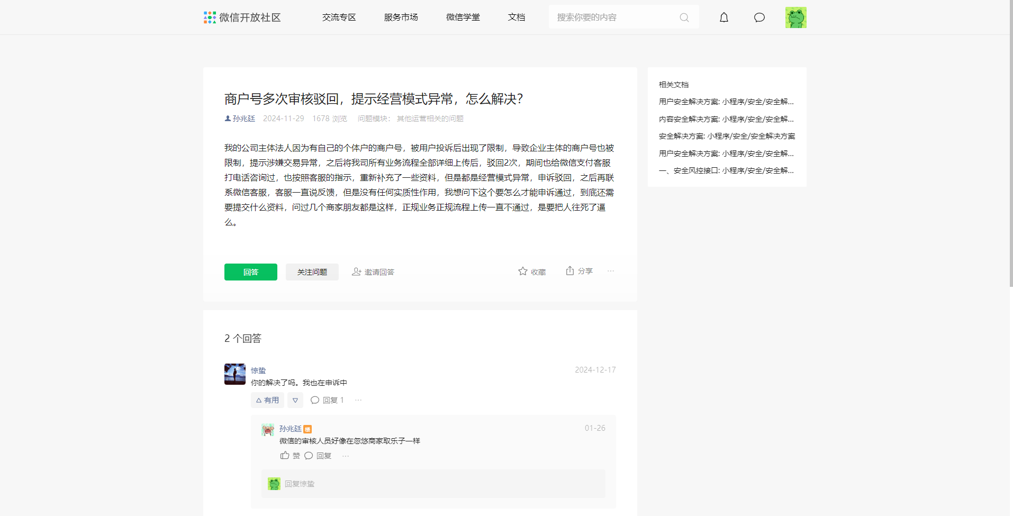Open messages chat bubble icon
Viewport: 1013px width, 516px height.
click(759, 17)
